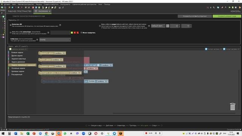242x136 pixels.
Task: Go to the 'Визуал и звук' page
Action: point(96,125)
